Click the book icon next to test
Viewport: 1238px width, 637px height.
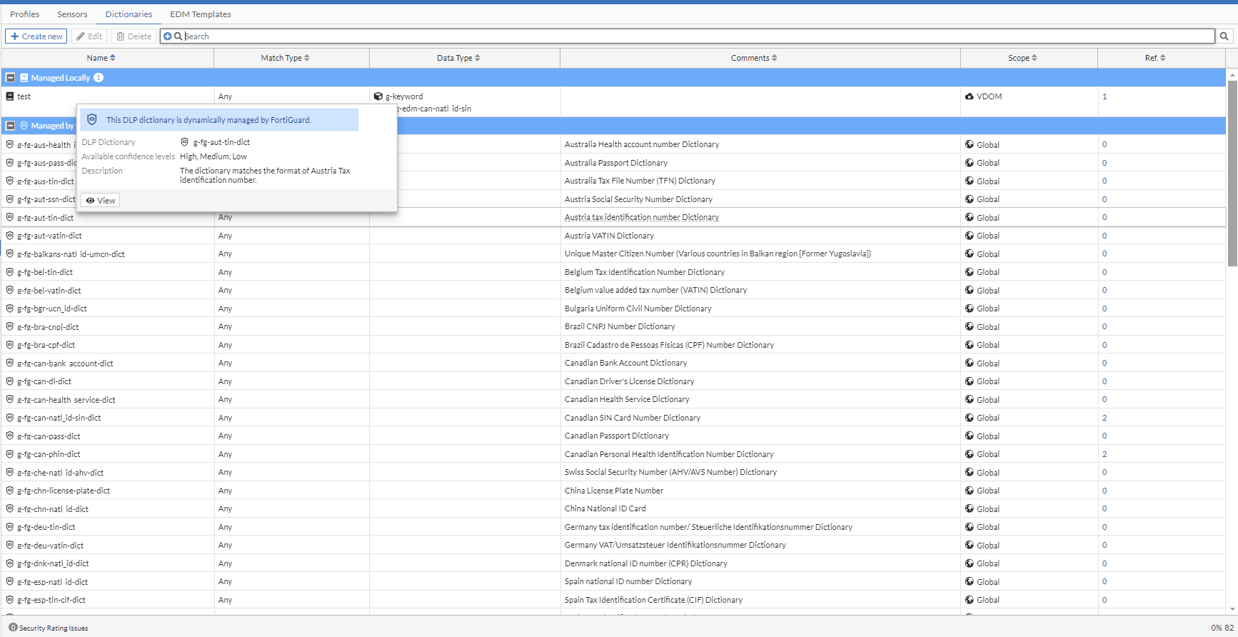point(10,96)
